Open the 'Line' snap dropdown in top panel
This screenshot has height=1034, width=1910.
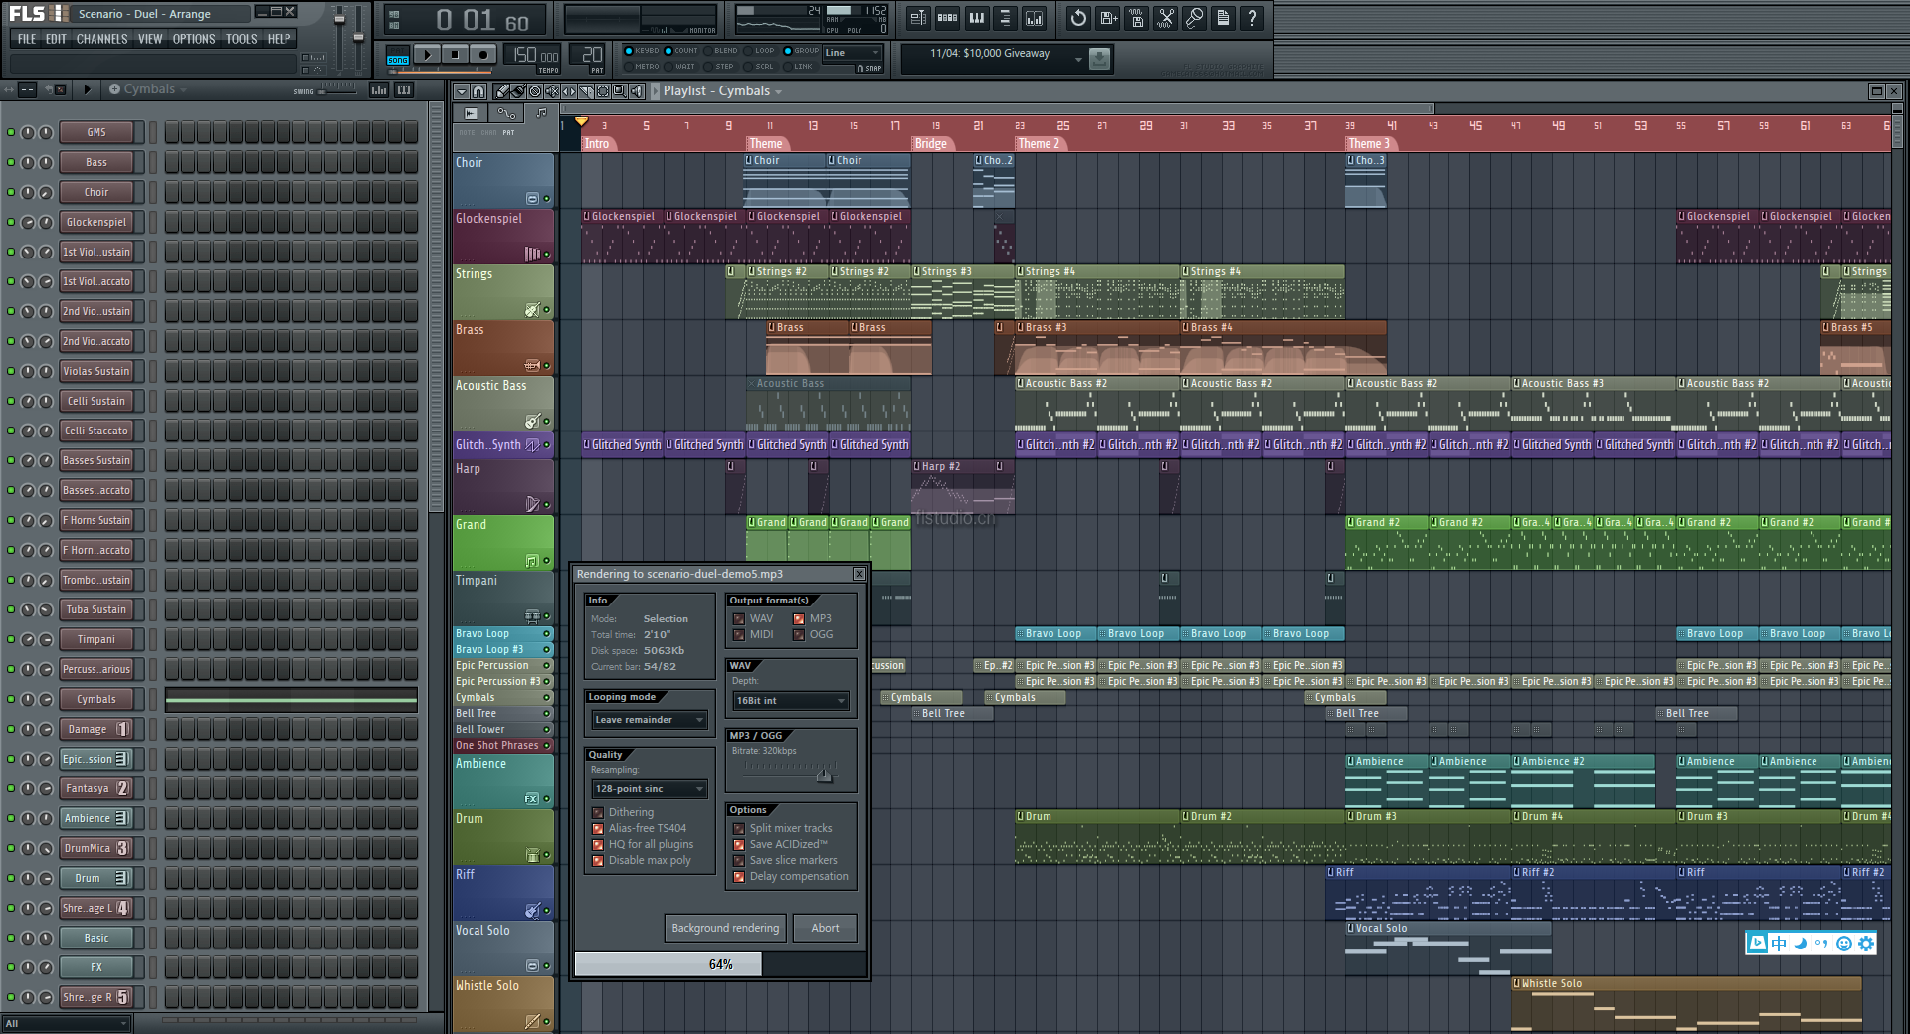(853, 53)
